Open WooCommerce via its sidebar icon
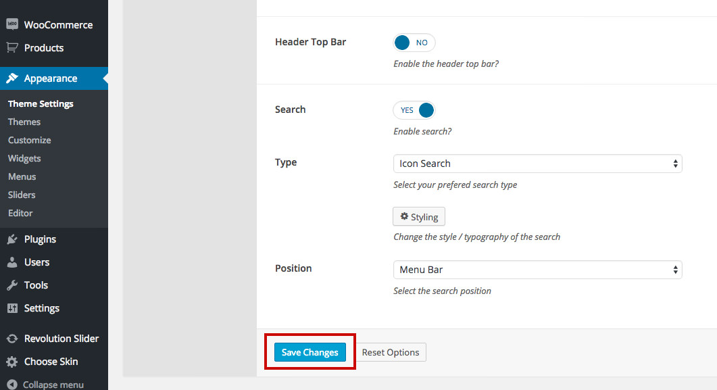The image size is (717, 390). 12,24
